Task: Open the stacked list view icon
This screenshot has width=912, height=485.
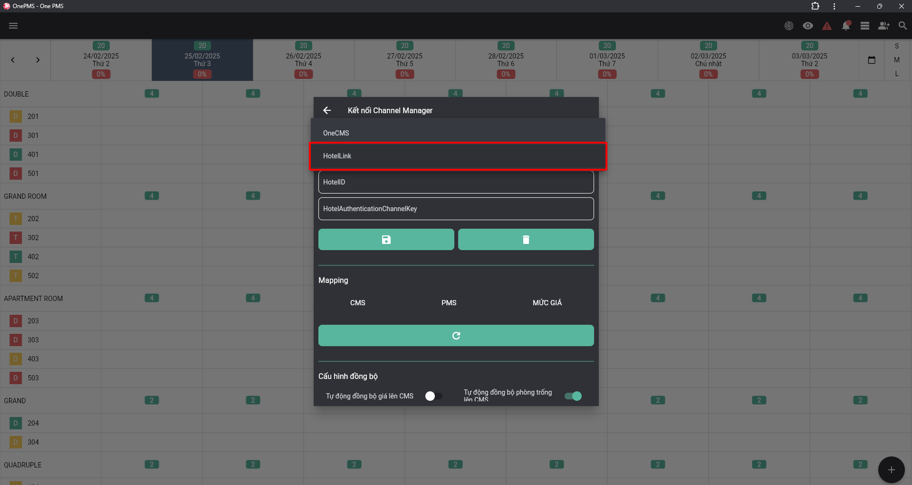Action: click(x=865, y=26)
